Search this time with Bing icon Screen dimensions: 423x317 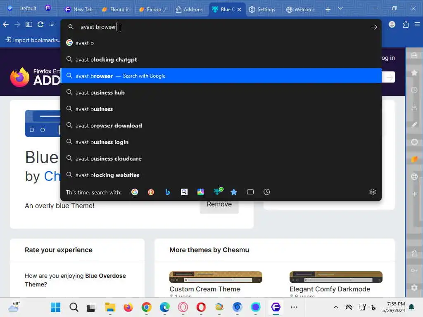(168, 192)
